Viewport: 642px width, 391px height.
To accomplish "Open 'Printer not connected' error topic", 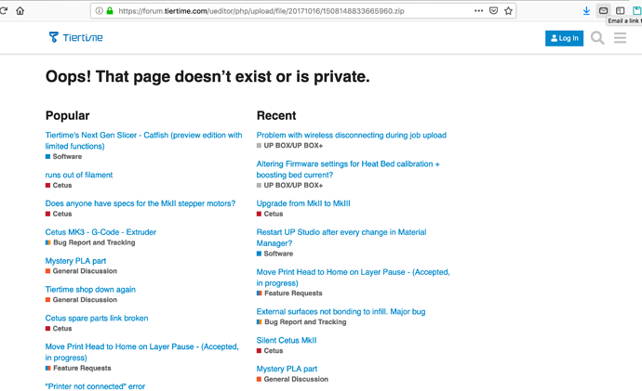I will coord(95,386).
